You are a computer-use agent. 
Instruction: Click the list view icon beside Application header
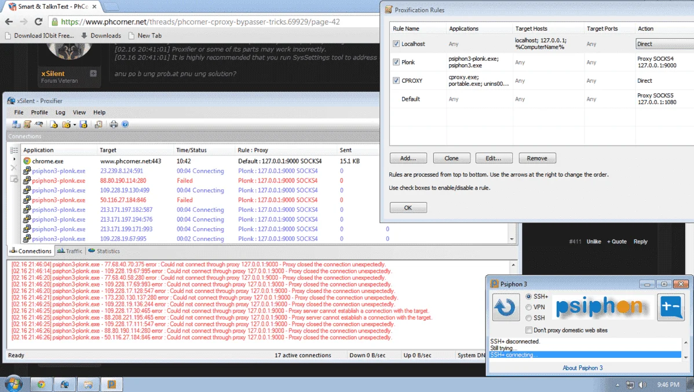[14, 151]
